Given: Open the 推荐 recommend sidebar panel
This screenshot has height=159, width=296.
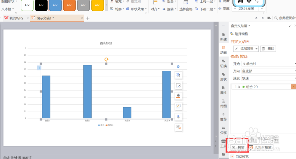Looking at the screenshot, I should [223, 117].
